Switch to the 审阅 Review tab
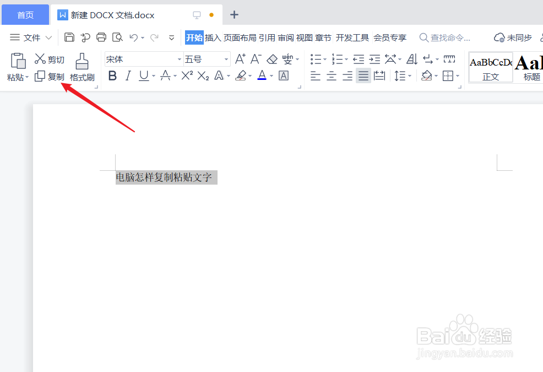Screen dimensions: 543x372 coord(286,37)
